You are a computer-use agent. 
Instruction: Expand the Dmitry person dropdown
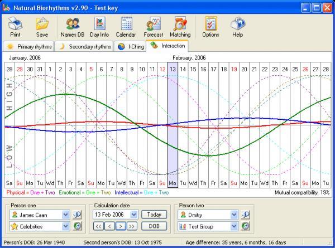pyautogui.click(x=234, y=215)
